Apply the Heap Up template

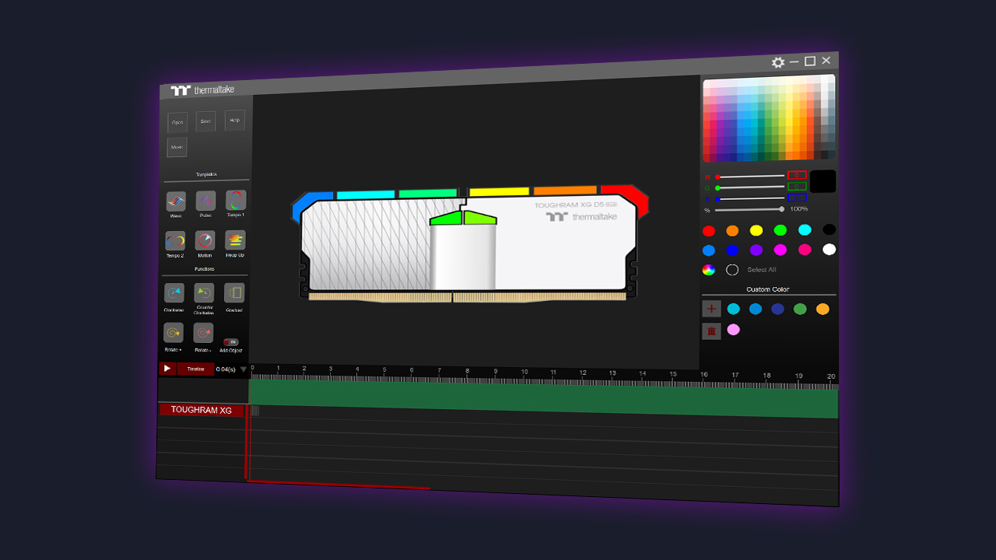coord(235,240)
